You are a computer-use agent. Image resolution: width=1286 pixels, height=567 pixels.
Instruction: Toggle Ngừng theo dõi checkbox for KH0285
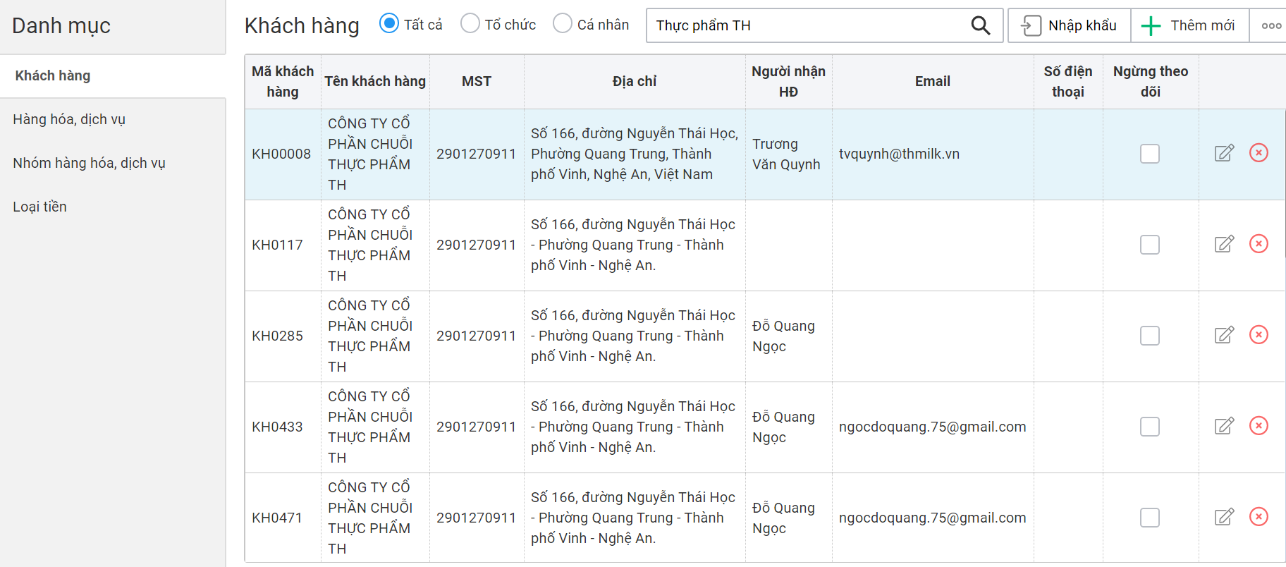1150,336
